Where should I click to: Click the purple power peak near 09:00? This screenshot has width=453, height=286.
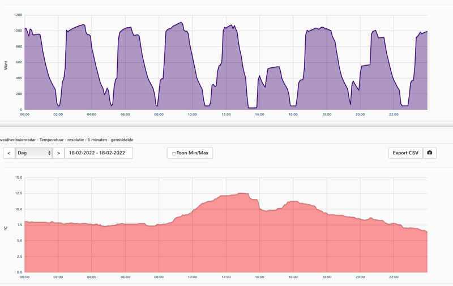tap(181, 23)
